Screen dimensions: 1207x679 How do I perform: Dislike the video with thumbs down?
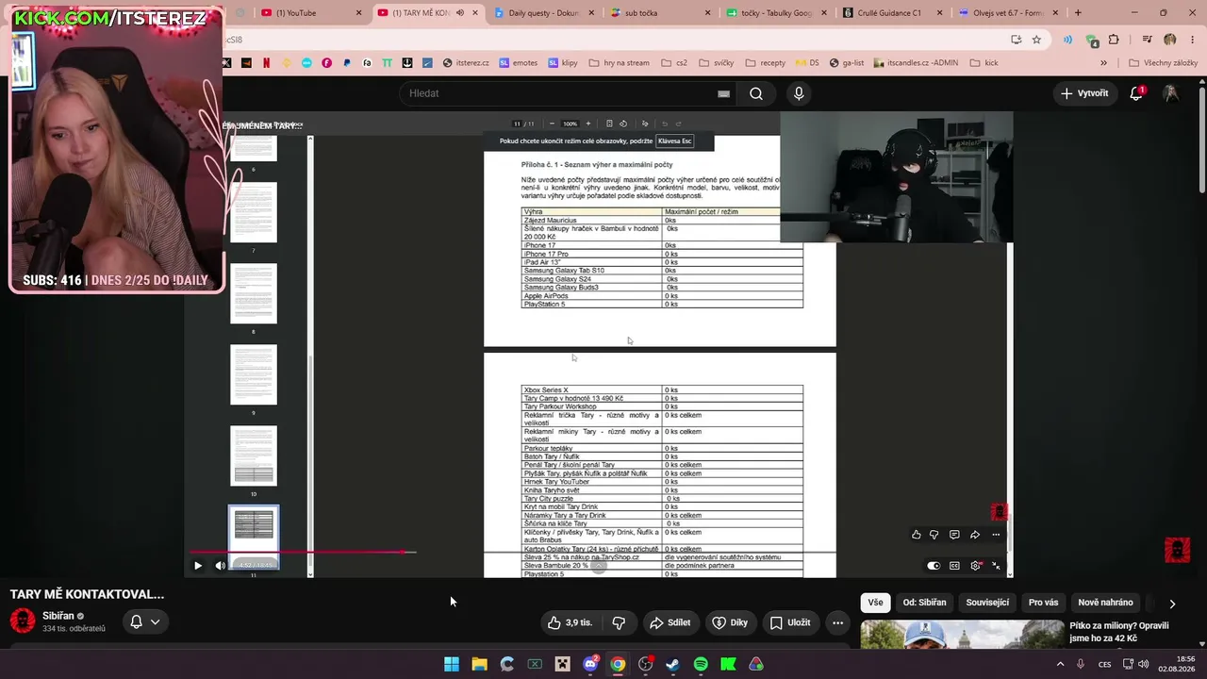click(x=619, y=622)
